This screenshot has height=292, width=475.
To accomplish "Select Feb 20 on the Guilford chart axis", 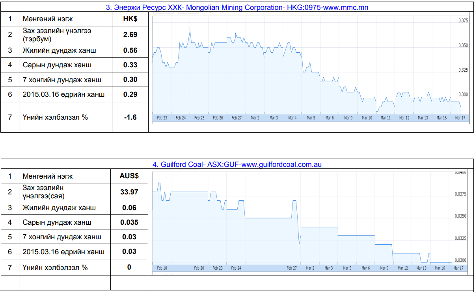I will [x=199, y=268].
